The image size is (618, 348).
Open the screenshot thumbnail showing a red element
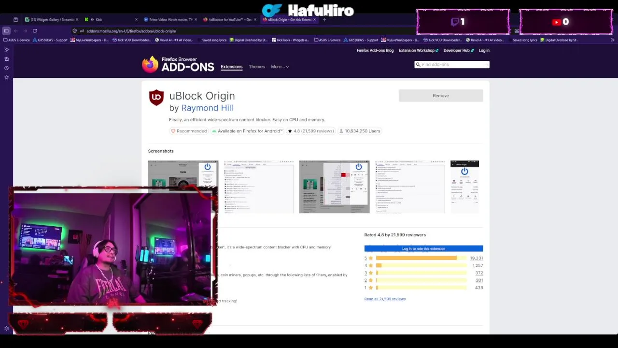coord(334,187)
